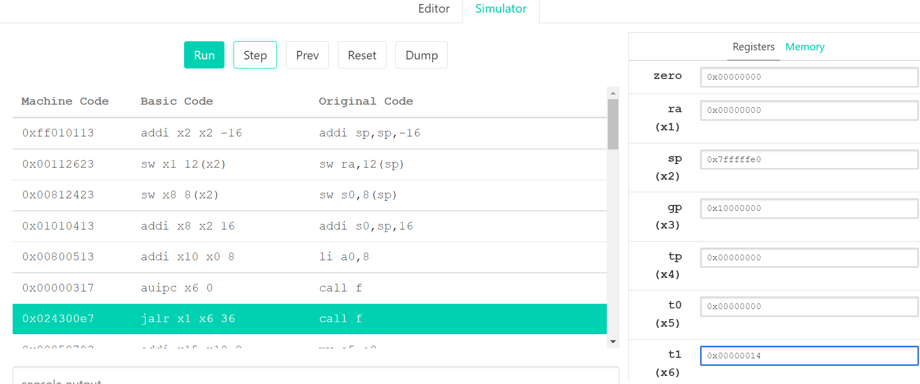Switch to the Editor tab
The image size is (920, 384).
point(434,9)
